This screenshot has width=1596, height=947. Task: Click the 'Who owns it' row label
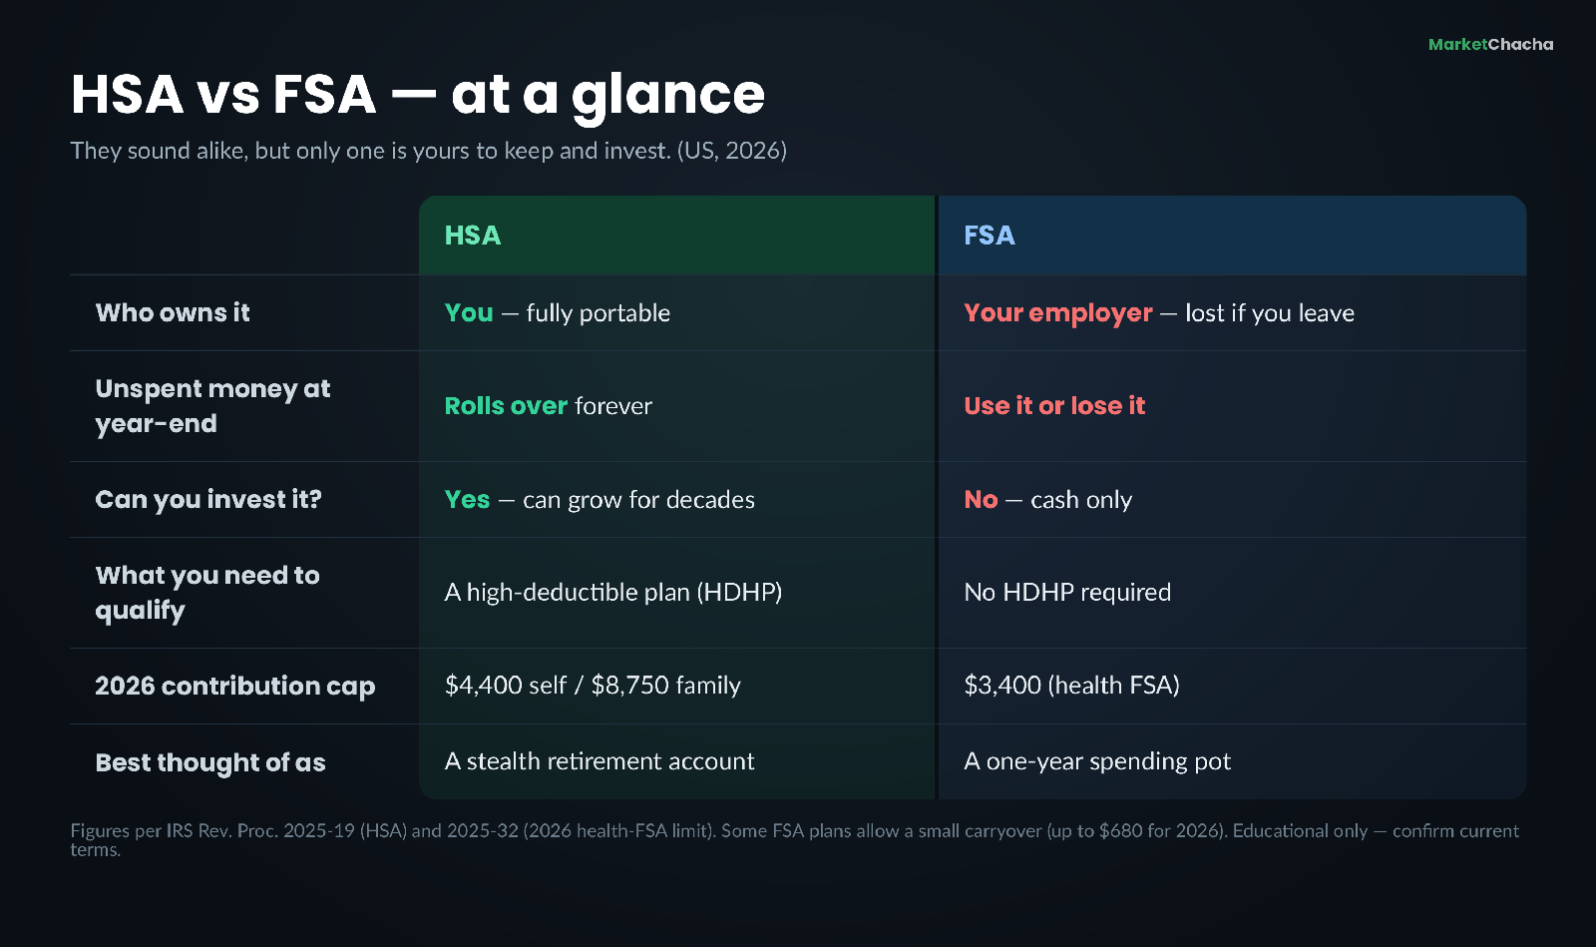tap(173, 312)
